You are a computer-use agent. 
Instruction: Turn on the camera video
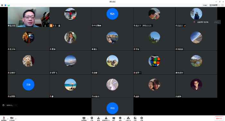point(12,118)
